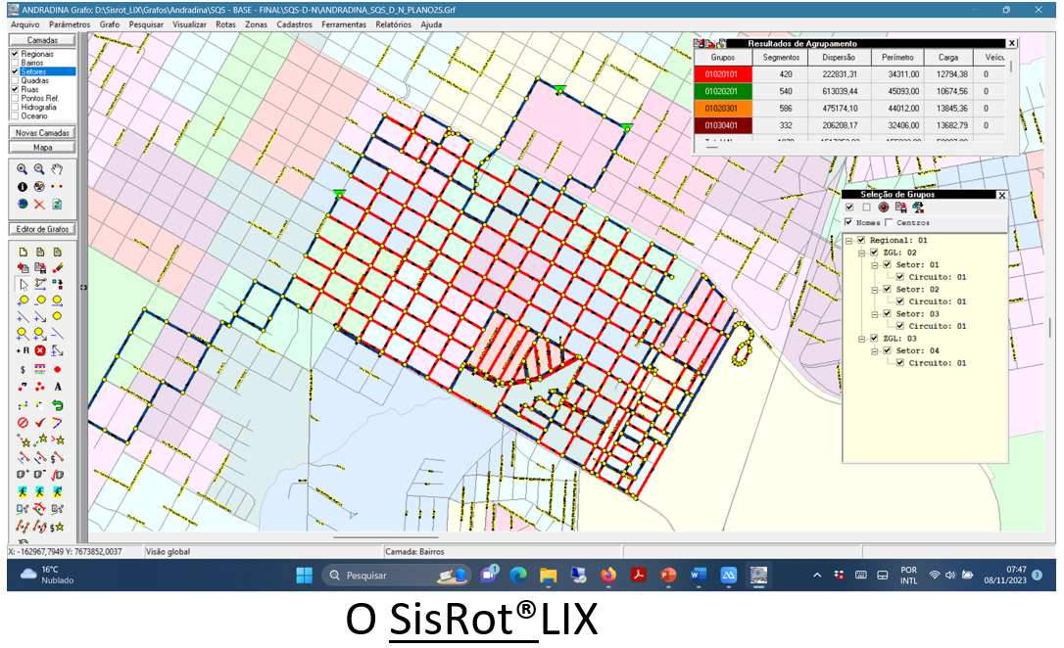This screenshot has width=1064, height=648.
Task: Toggle the Setores layer checkbox
Action: click(x=15, y=71)
